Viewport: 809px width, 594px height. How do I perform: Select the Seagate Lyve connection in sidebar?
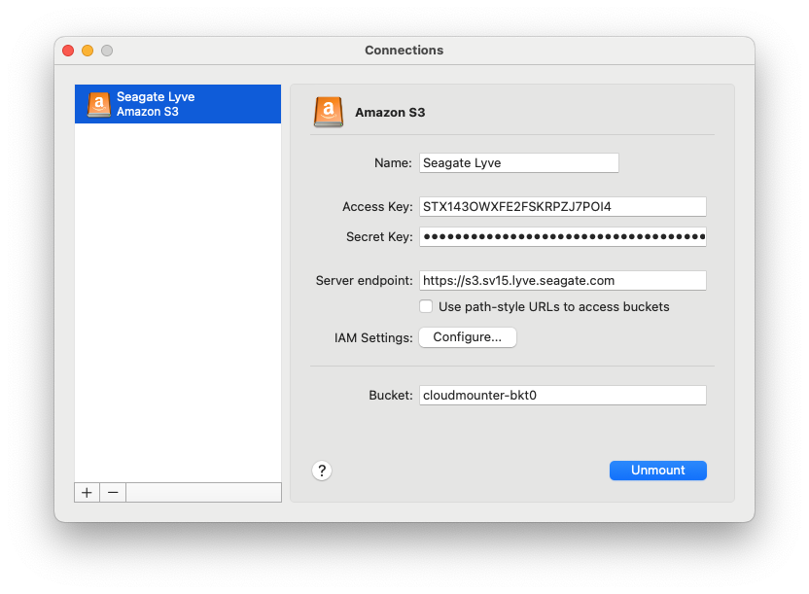point(178,104)
